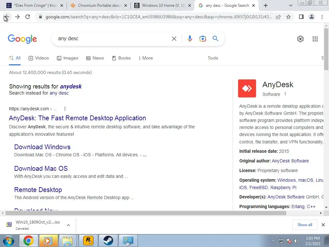The height and width of the screenshot is (247, 329).
Task: Open Windows Media Player from the taskbar
Action: 48,241
